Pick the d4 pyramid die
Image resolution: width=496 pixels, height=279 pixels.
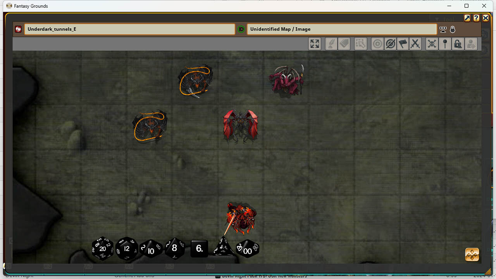coord(224,247)
